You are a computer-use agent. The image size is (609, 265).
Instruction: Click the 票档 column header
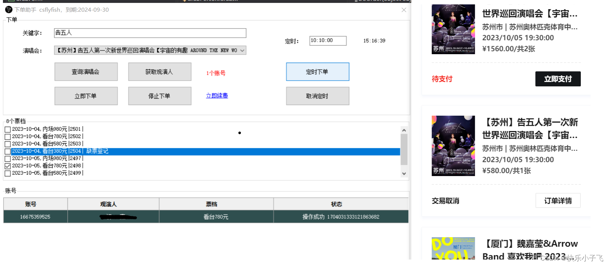pyautogui.click(x=216, y=204)
